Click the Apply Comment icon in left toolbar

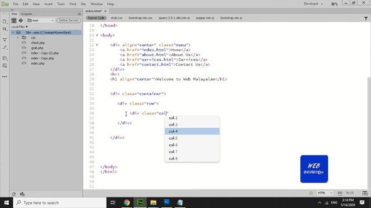[5, 58]
